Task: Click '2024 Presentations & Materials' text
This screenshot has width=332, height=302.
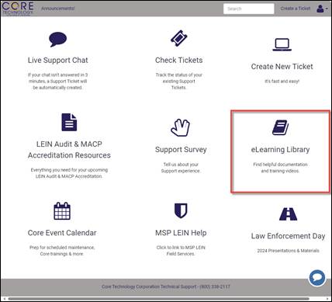Action: point(288,251)
